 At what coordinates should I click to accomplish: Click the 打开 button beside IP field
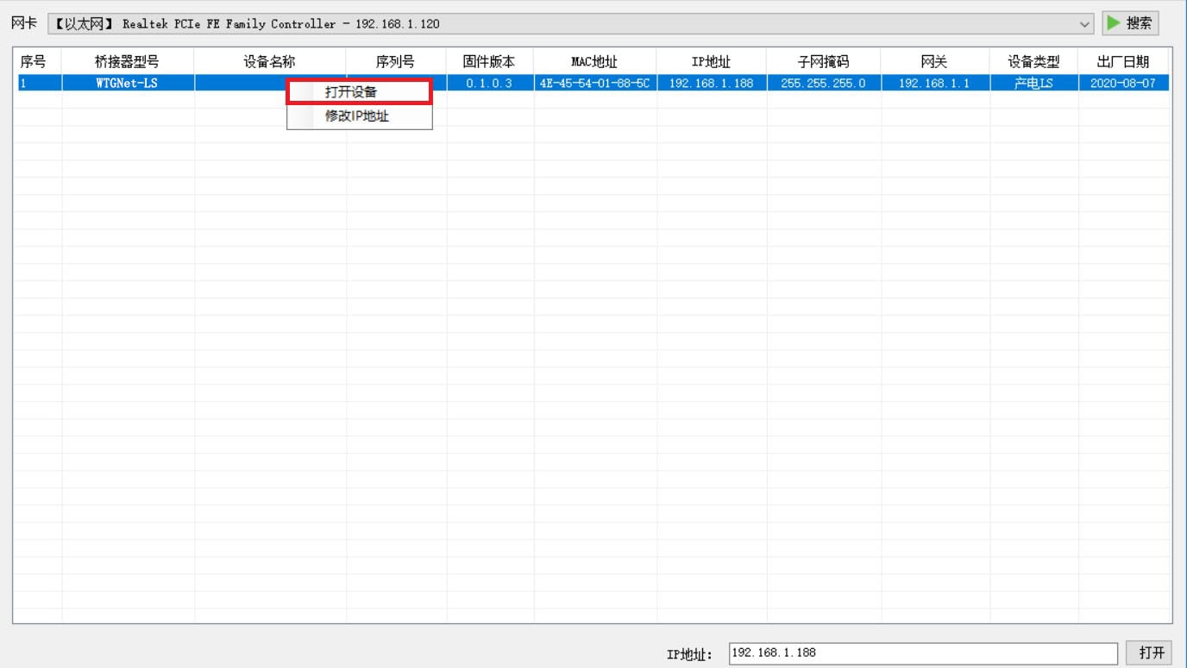tap(1150, 652)
